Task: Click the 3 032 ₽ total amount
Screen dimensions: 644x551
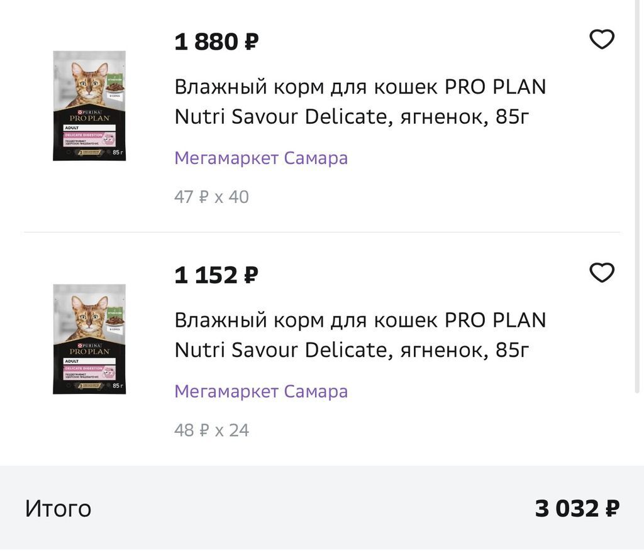Action: (x=577, y=508)
